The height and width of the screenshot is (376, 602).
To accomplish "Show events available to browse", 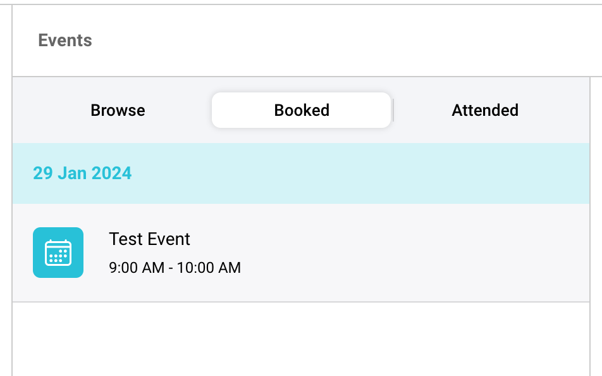I will 118,110.
